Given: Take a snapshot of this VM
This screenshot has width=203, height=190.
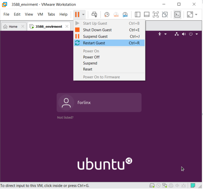Looking at the screenshot, I should point(107,15).
